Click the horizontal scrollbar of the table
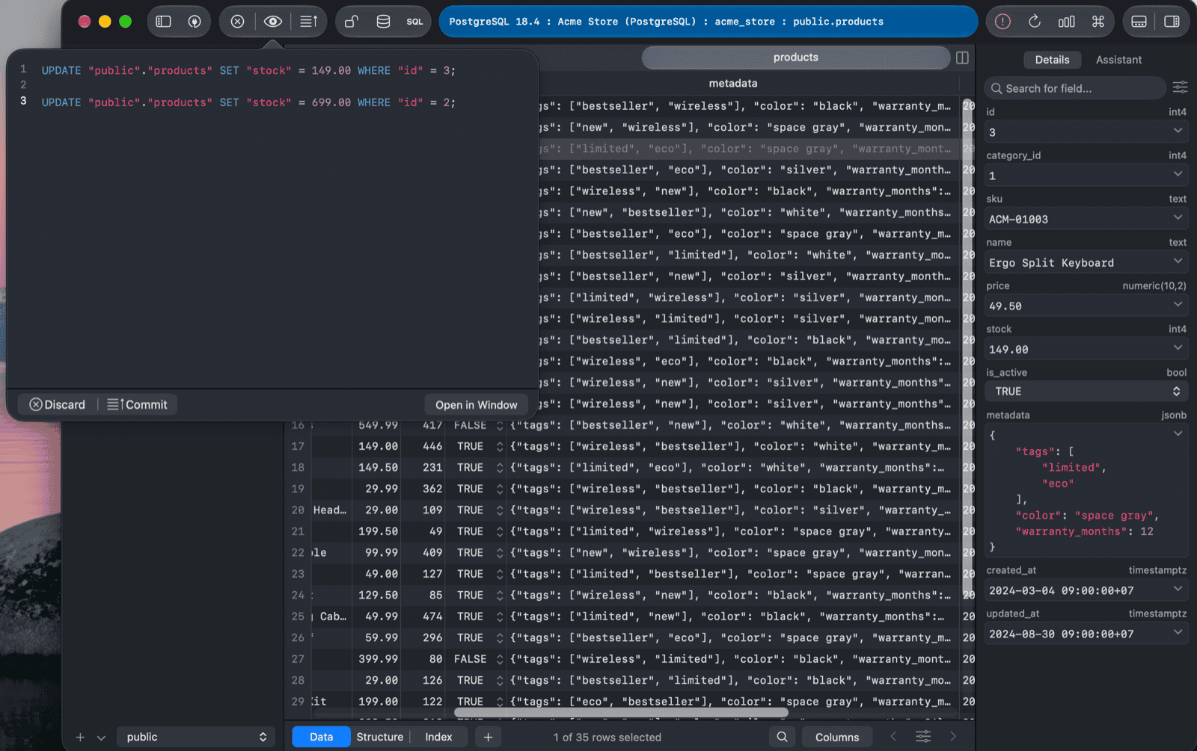Screen dimensions: 1197x751 [x=619, y=712]
